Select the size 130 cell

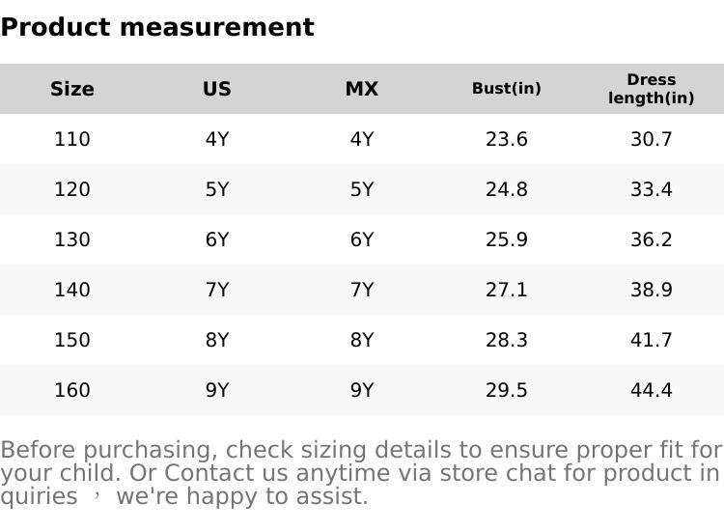coord(72,239)
